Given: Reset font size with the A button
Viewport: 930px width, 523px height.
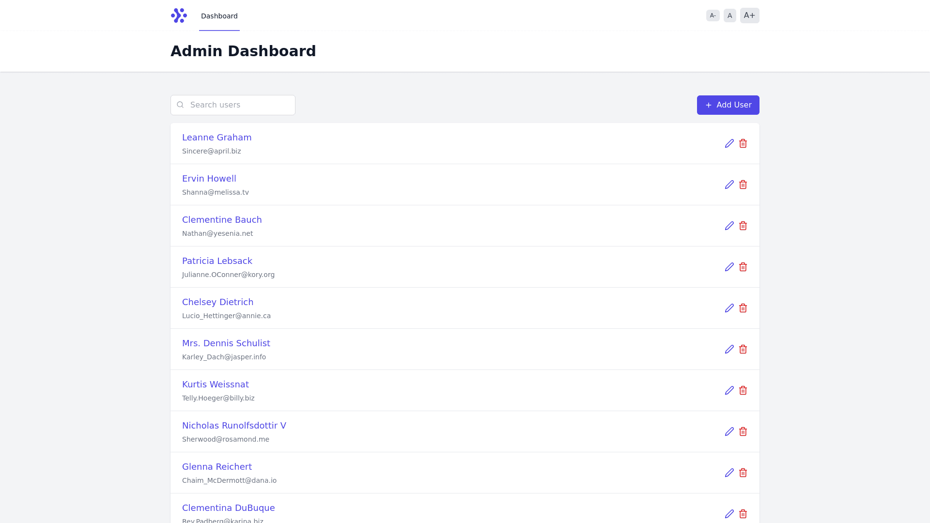Looking at the screenshot, I should point(729,15).
